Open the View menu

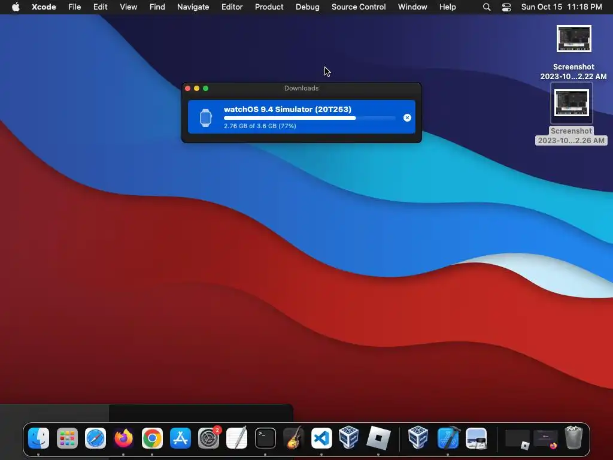click(128, 7)
